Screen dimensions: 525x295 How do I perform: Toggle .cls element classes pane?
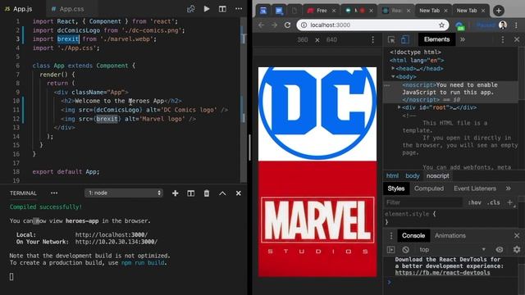pyautogui.click(x=494, y=202)
